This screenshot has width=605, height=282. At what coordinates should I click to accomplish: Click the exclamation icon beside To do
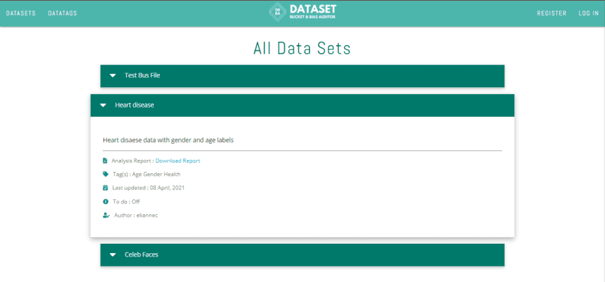(x=106, y=201)
